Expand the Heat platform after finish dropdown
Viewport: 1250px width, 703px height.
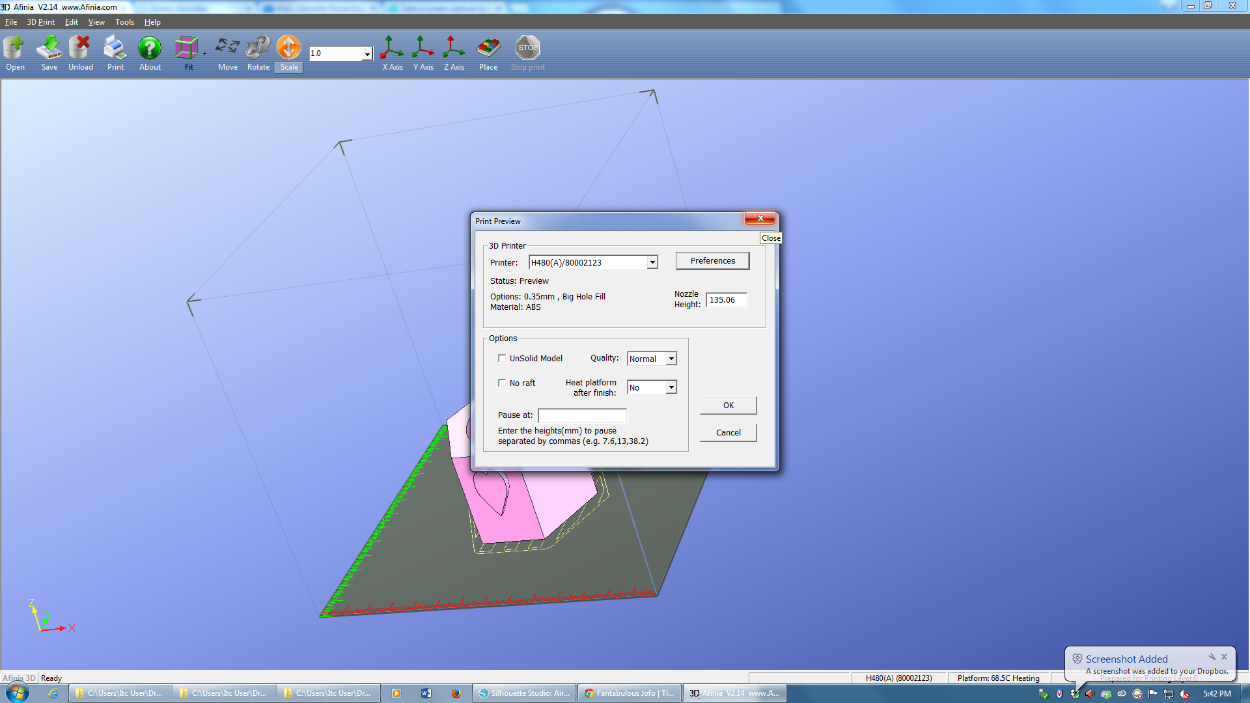(x=673, y=387)
